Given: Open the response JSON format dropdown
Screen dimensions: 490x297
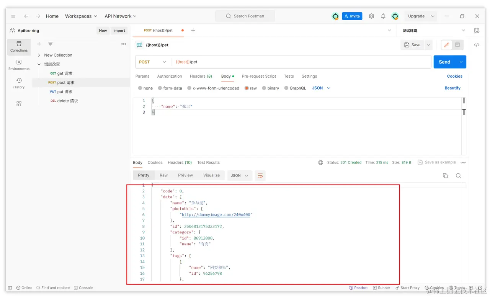Looking at the screenshot, I should [240, 175].
